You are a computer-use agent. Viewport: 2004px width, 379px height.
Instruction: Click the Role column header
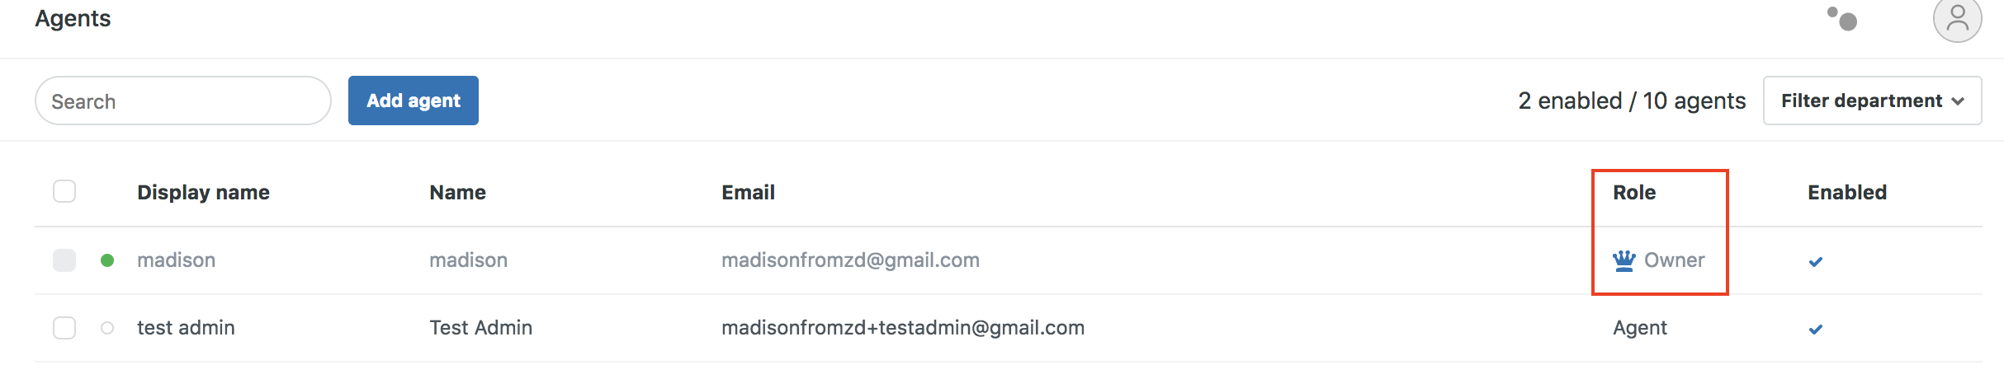pyautogui.click(x=1634, y=192)
